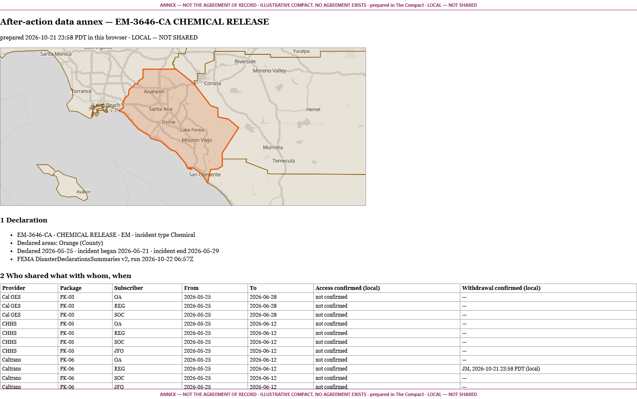Click the 'prepared 2026-10-21 23:58 PDT' line
Screen dimensions: 637x399
[x=99, y=37]
